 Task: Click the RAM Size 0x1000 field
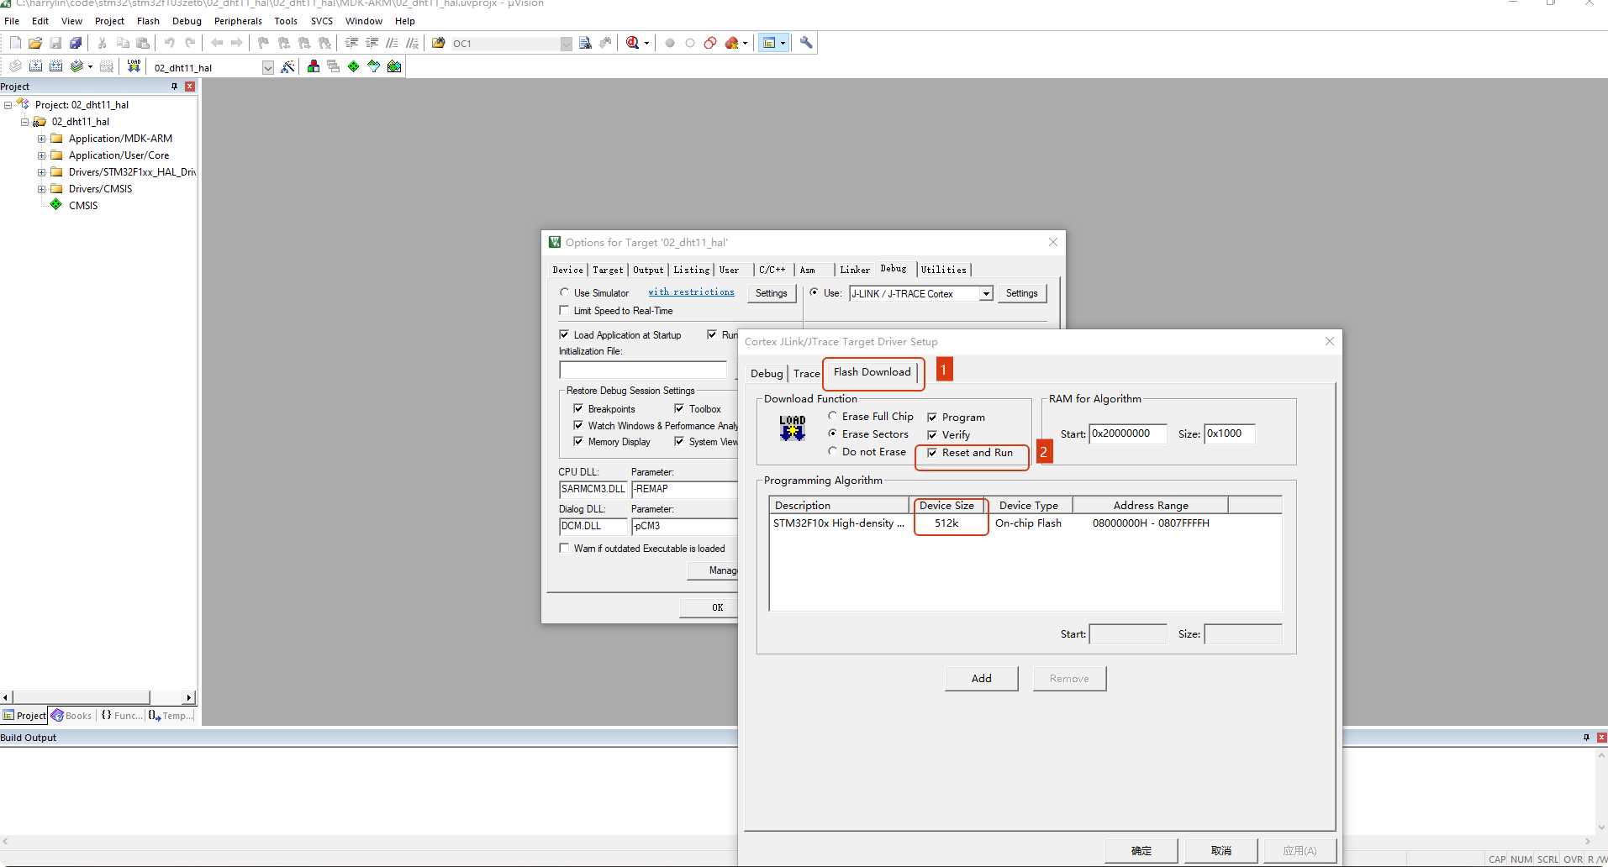tap(1229, 433)
